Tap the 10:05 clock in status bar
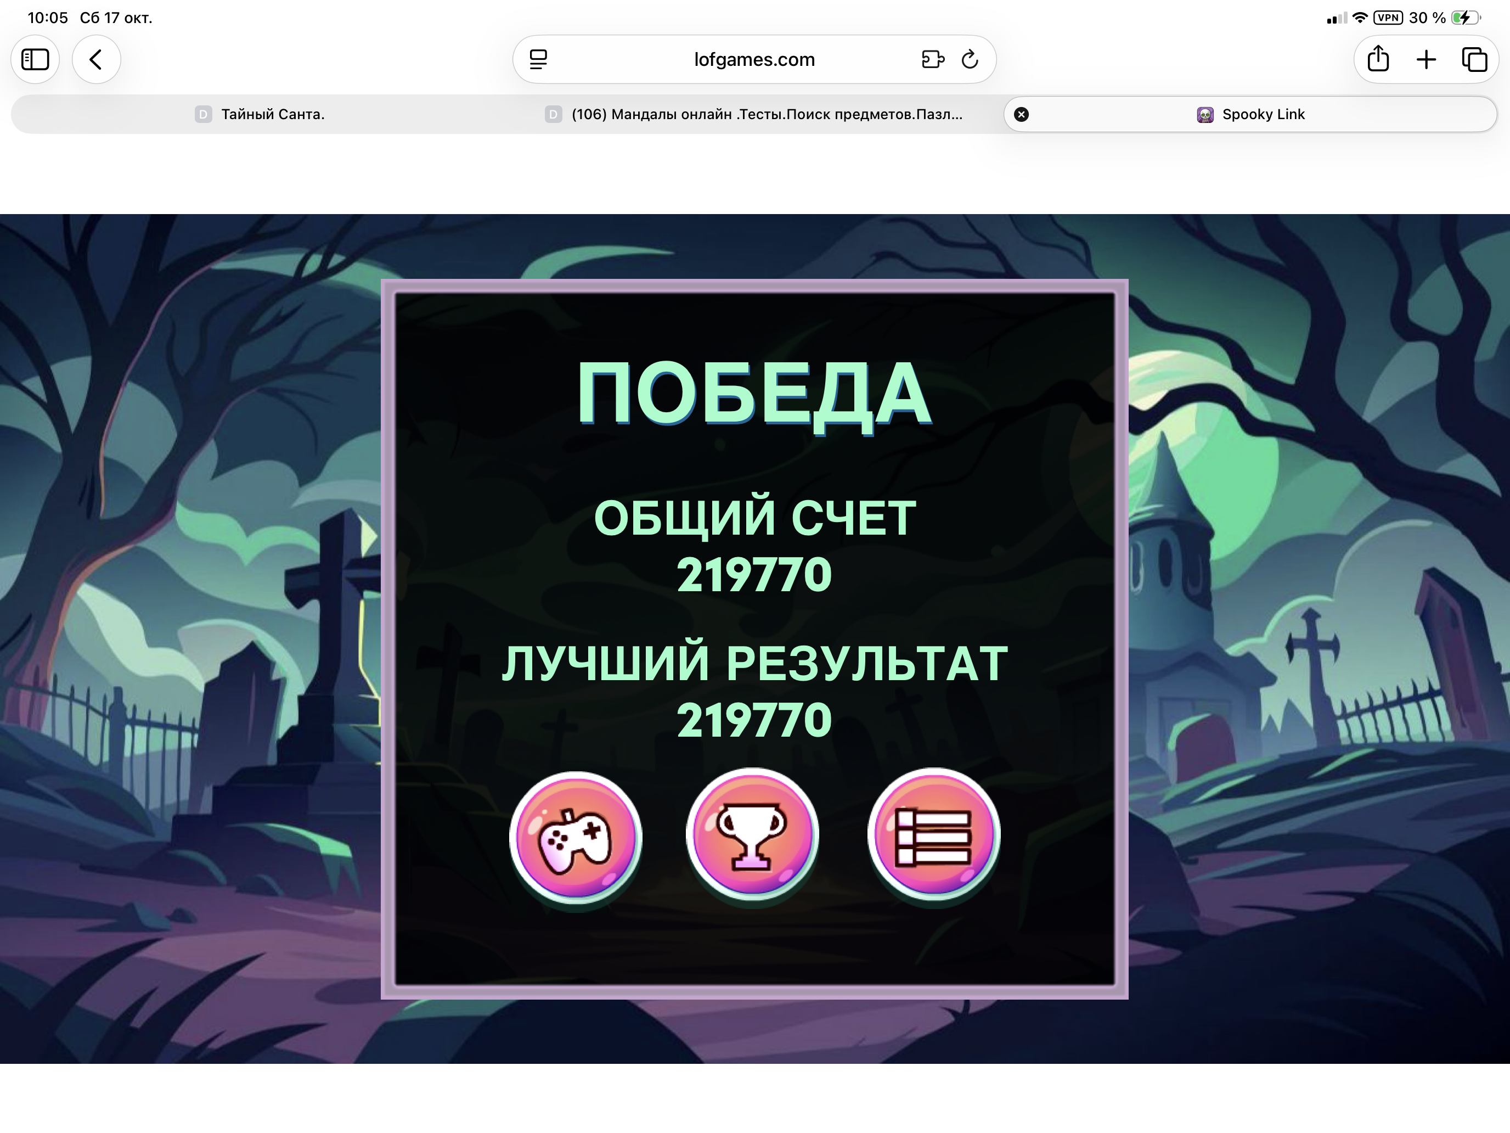 (x=48, y=18)
